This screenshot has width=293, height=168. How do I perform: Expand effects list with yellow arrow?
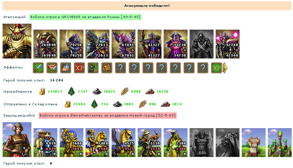click(x=226, y=68)
